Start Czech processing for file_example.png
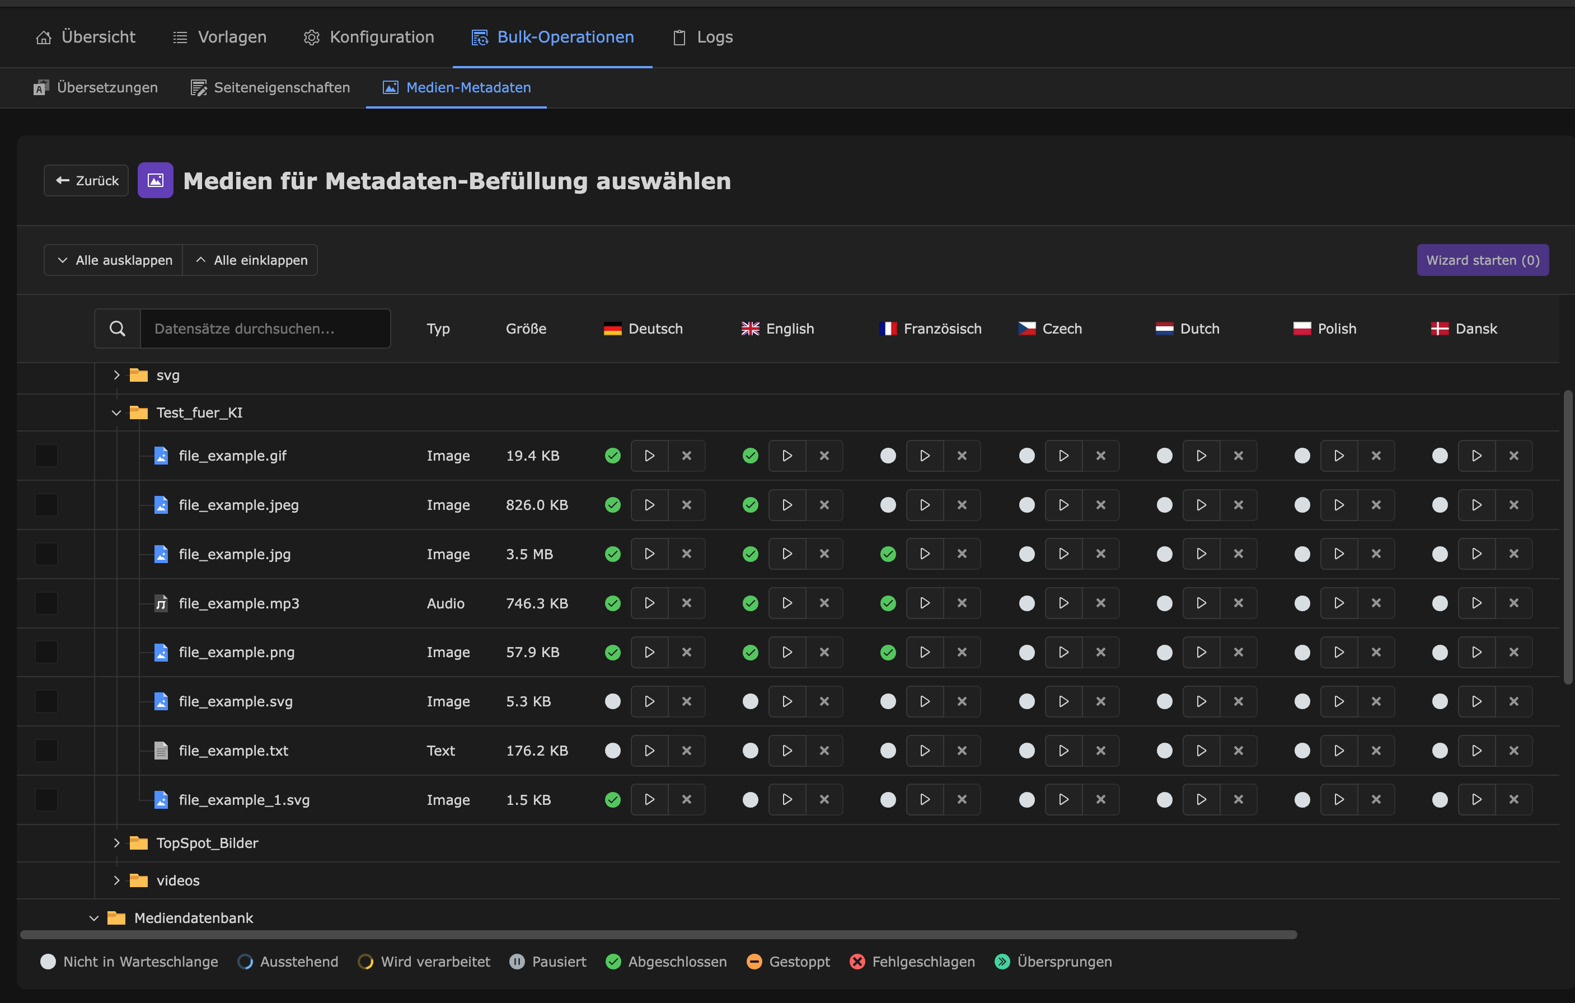 pos(1063,652)
